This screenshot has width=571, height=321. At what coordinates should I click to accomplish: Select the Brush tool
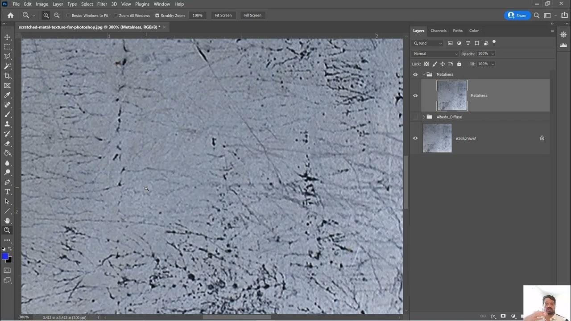click(x=7, y=115)
